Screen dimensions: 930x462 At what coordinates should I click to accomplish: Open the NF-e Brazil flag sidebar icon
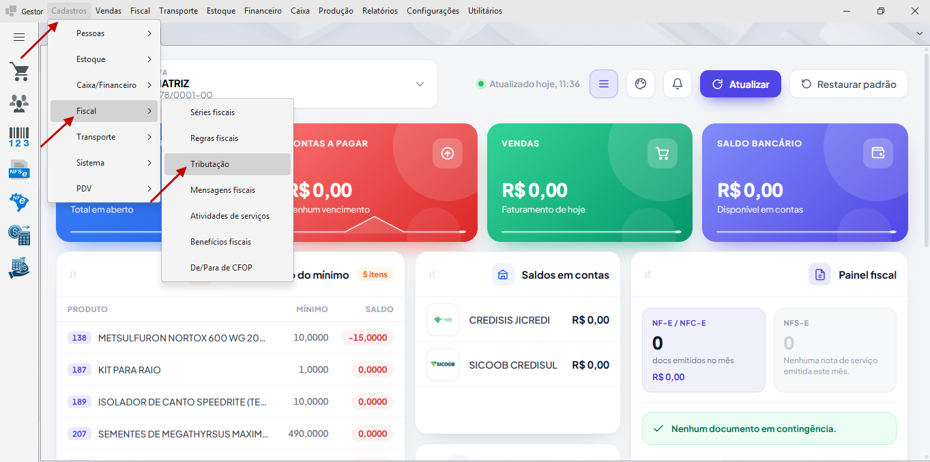point(19,202)
